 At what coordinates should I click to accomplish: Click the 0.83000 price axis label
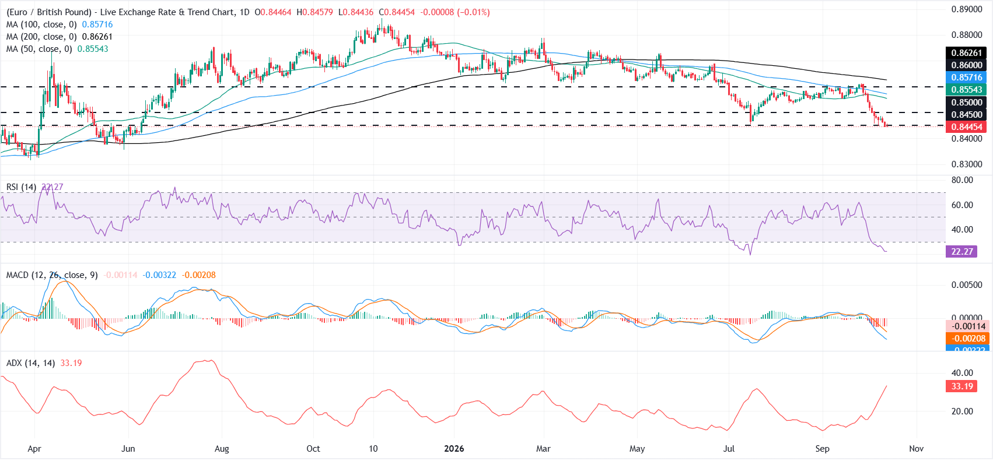(967, 164)
